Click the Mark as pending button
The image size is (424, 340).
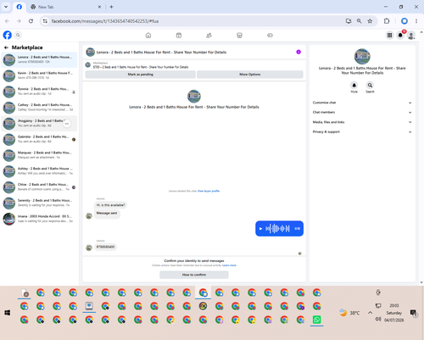pos(141,75)
